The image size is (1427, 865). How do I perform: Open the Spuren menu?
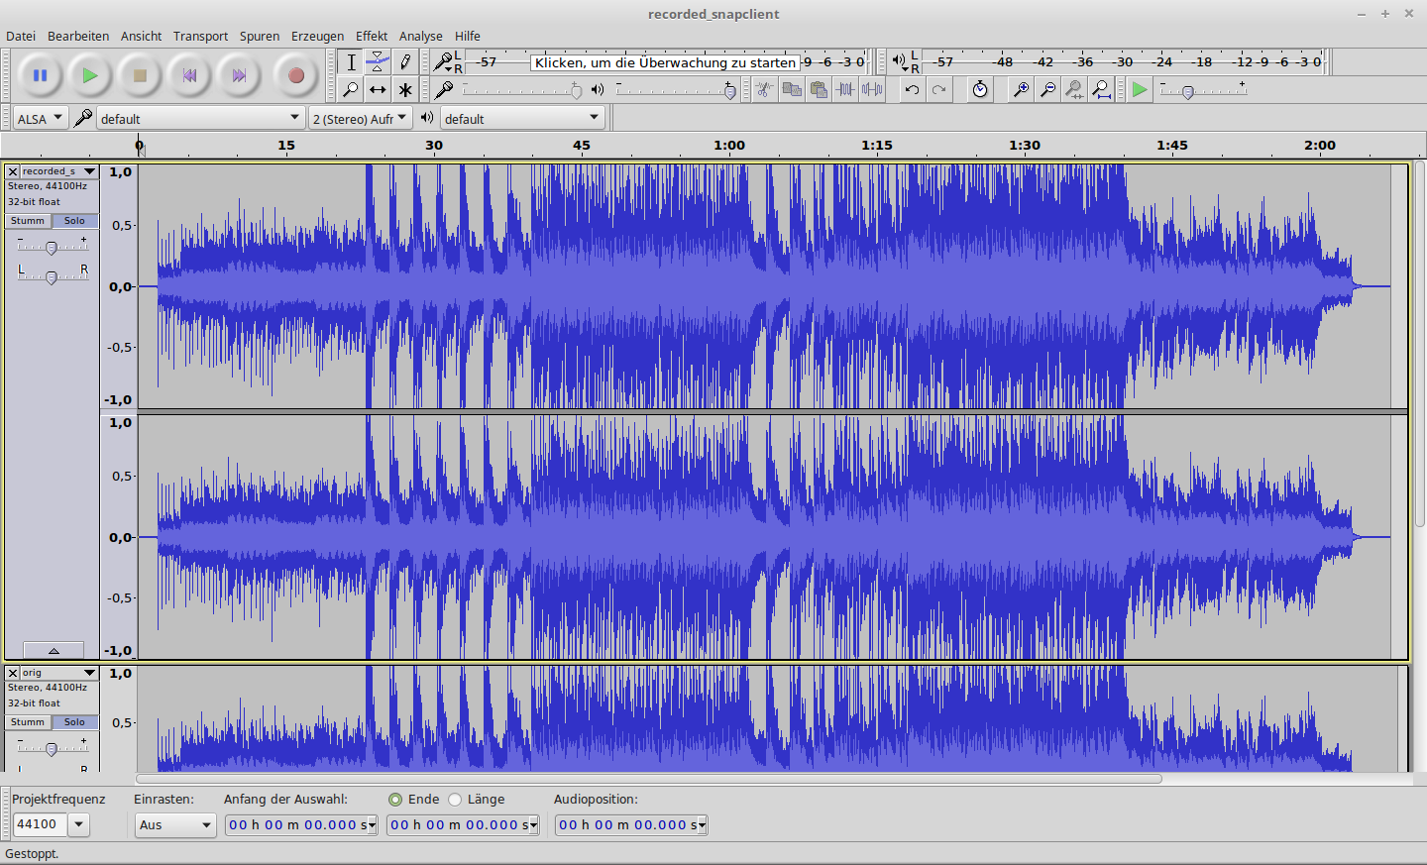259,36
